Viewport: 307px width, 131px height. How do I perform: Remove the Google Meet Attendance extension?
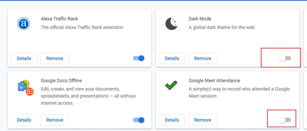pyautogui.click(x=203, y=120)
